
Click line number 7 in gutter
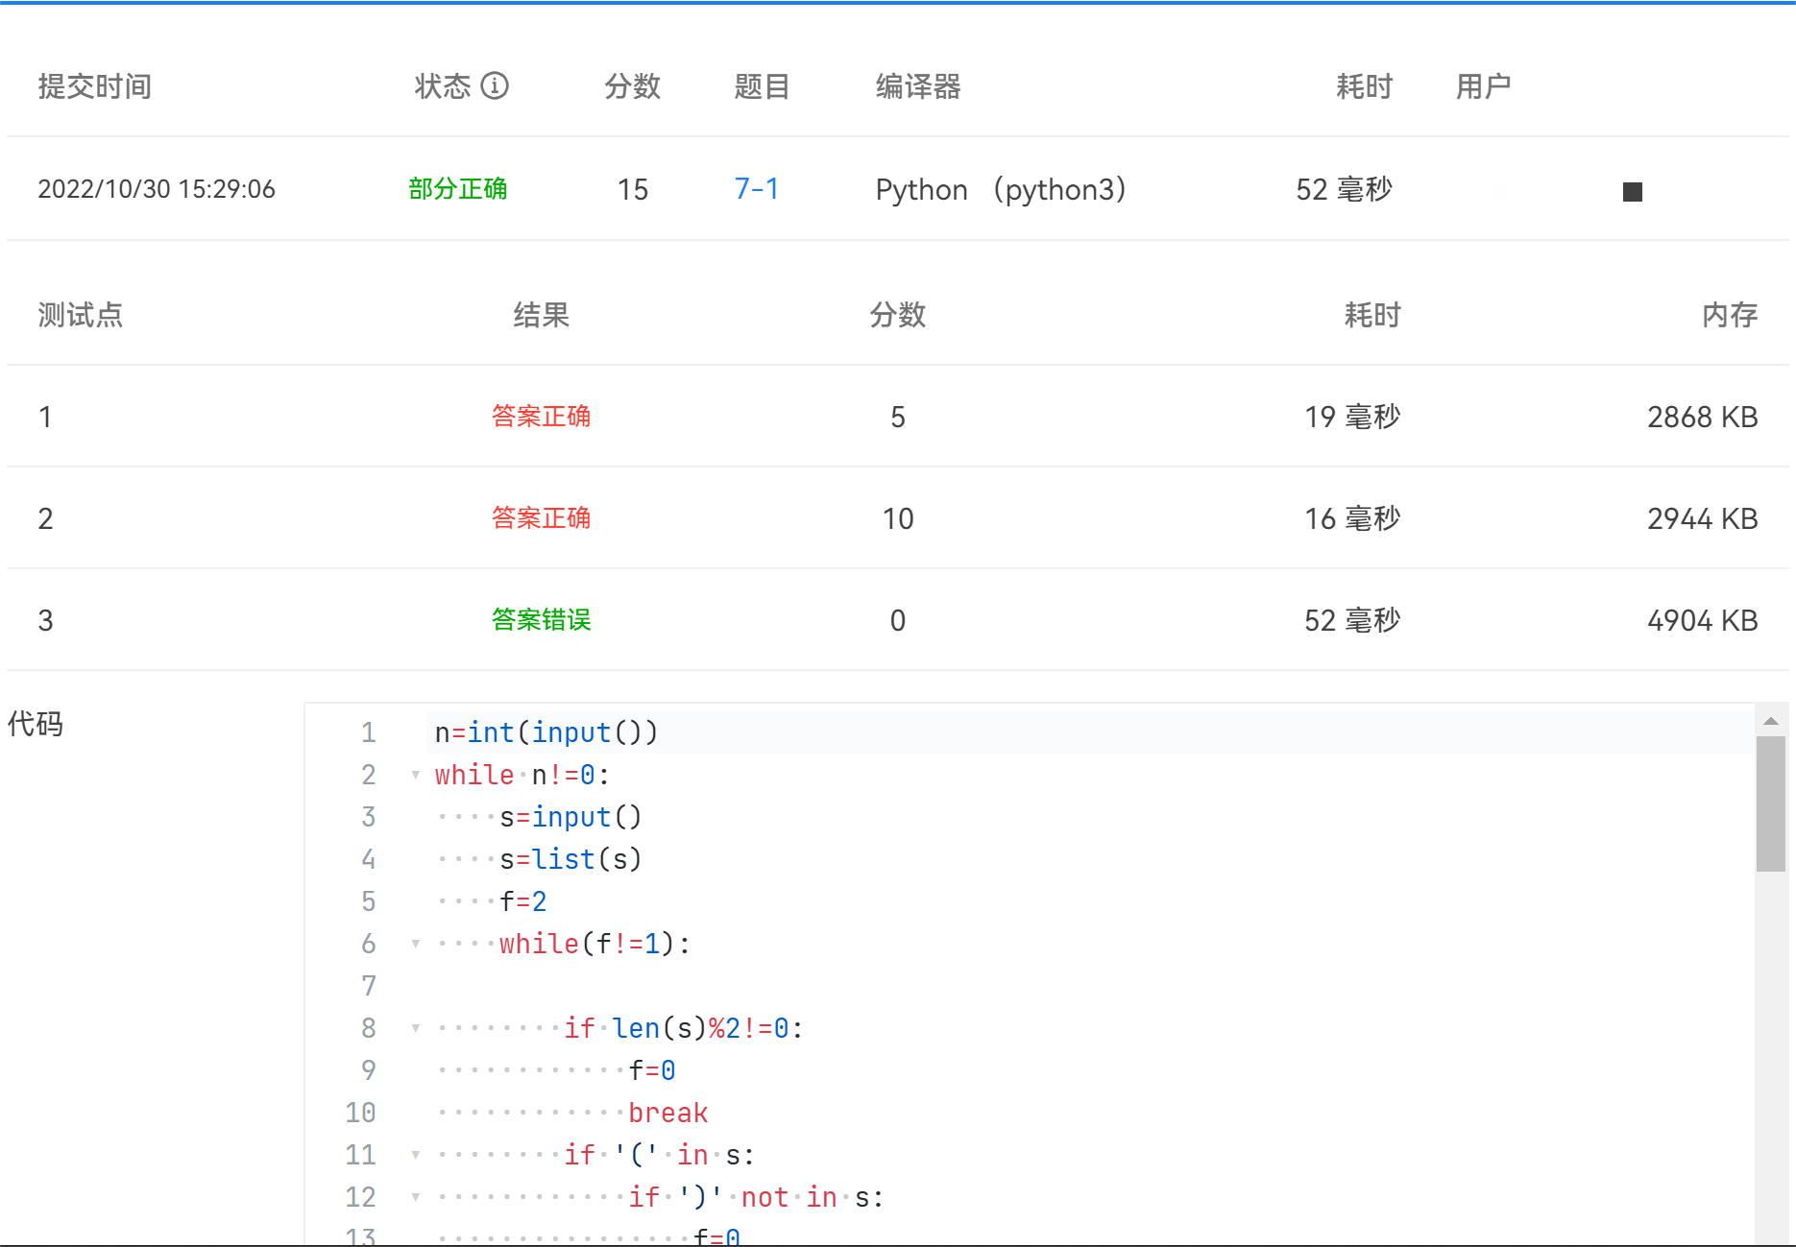(369, 986)
